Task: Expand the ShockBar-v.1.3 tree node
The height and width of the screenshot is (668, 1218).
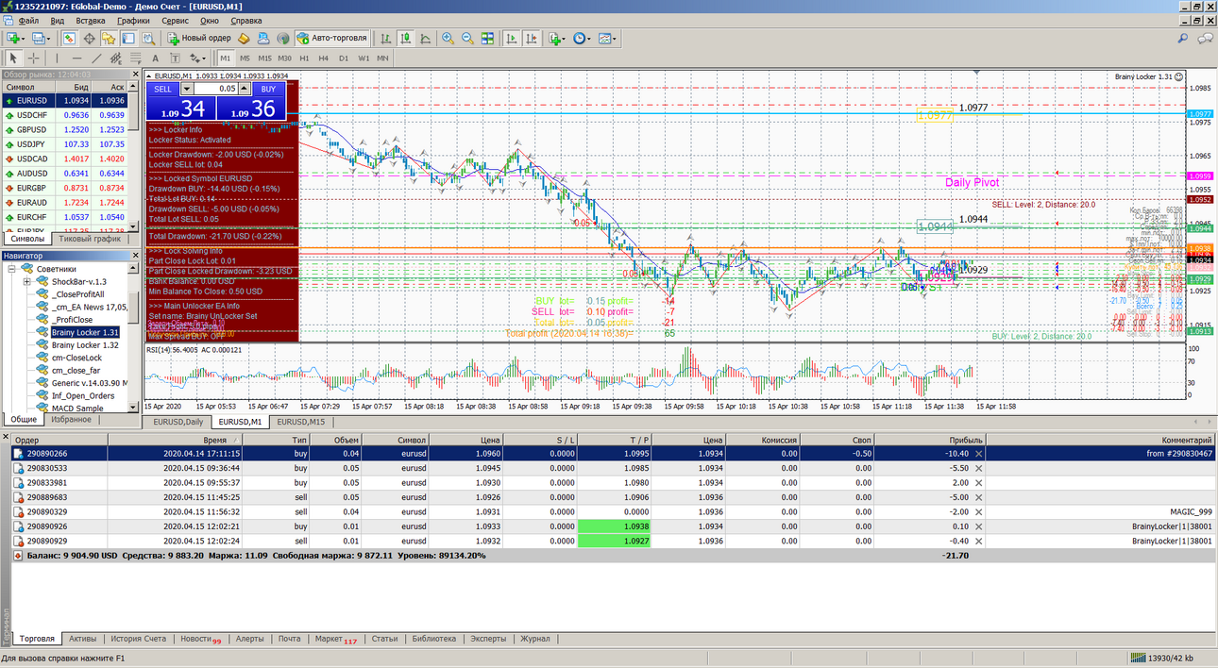Action: point(27,281)
